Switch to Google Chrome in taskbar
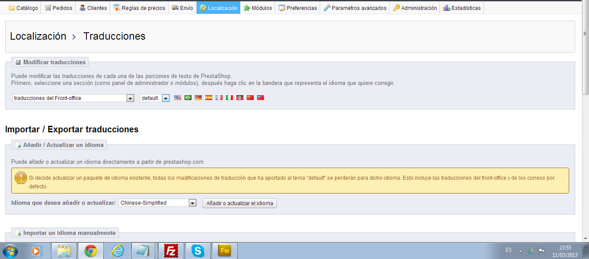The image size is (589, 259). tap(91, 250)
